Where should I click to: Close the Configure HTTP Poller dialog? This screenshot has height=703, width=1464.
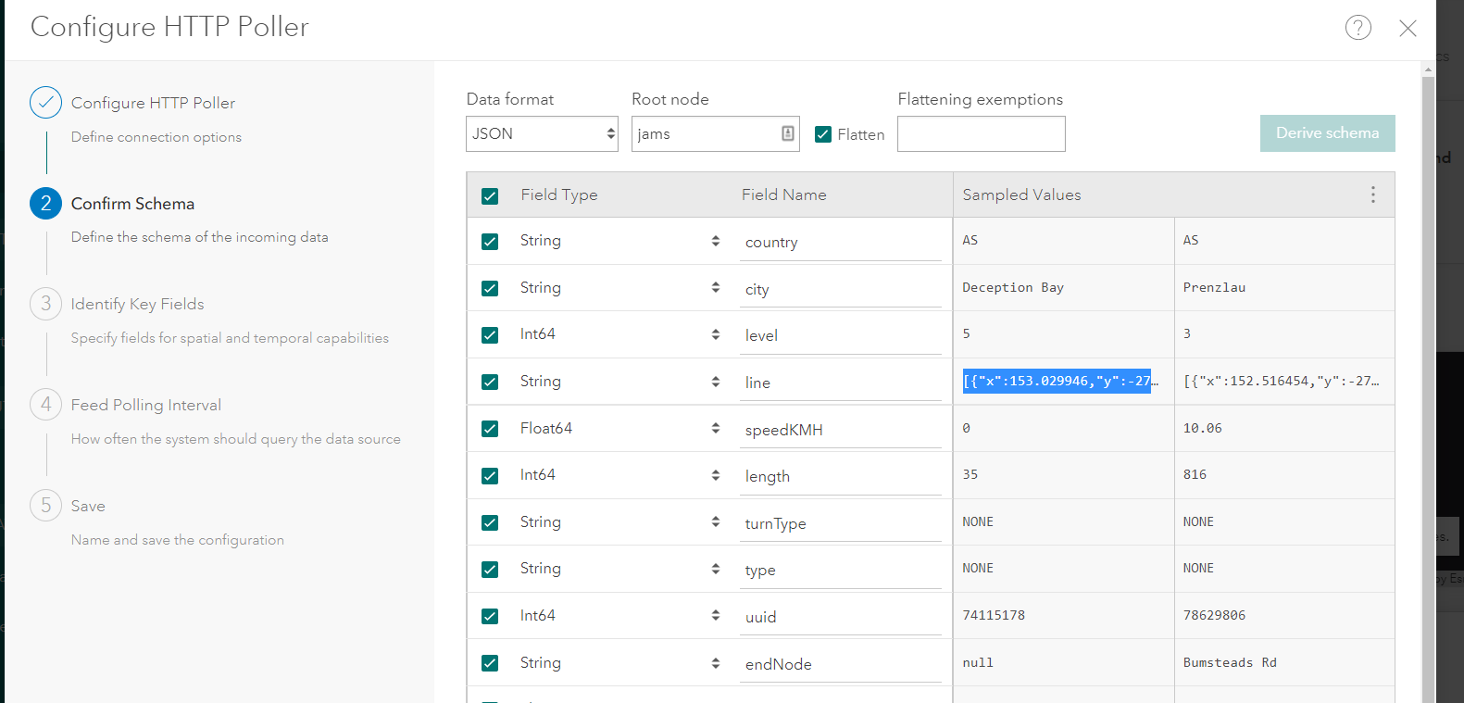(x=1408, y=28)
